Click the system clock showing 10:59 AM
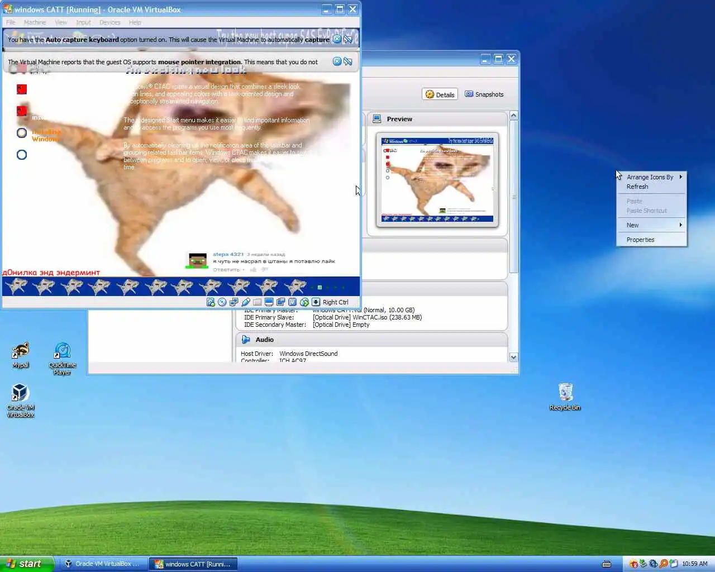This screenshot has width=715, height=572. (x=694, y=564)
